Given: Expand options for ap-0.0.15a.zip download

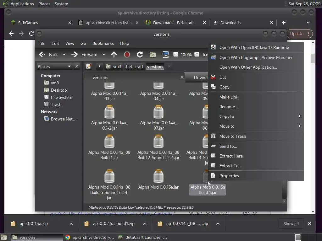Looking at the screenshot, I should click(x=71, y=223).
